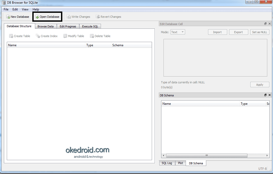This screenshot has width=273, height=174.
Task: Click the Delete Table icon
Action: click(100, 36)
